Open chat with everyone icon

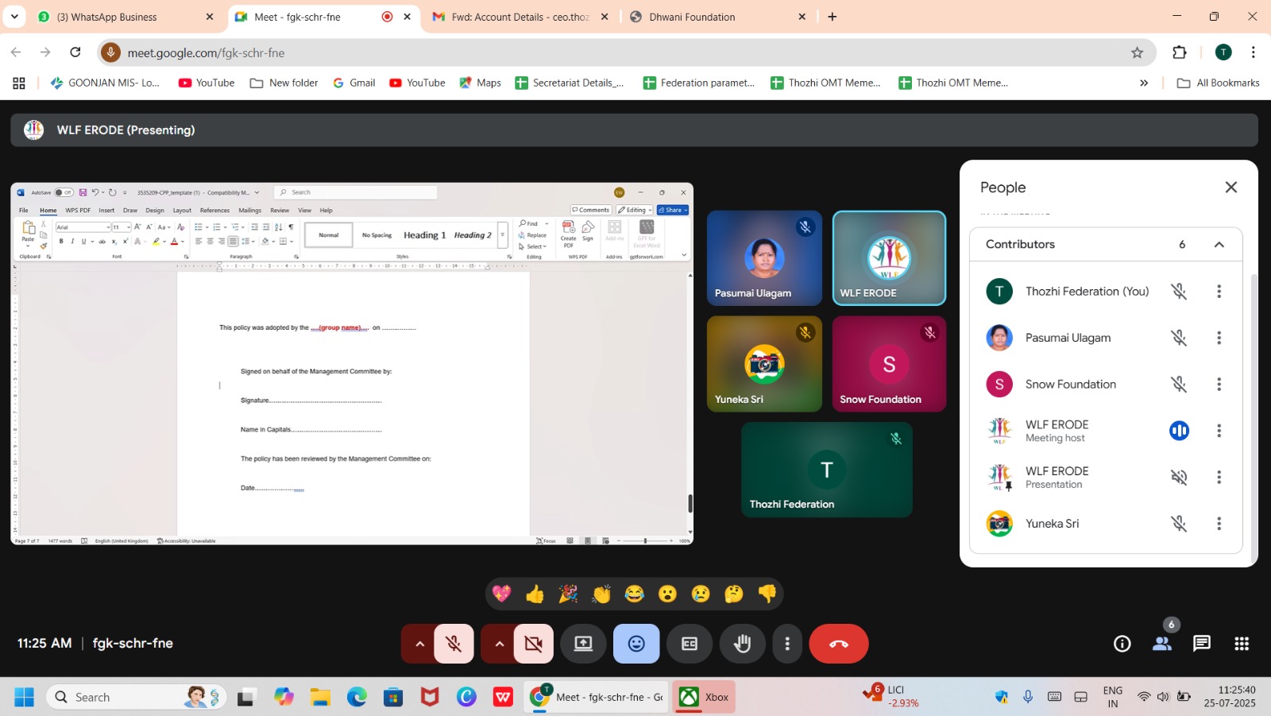(x=1202, y=644)
